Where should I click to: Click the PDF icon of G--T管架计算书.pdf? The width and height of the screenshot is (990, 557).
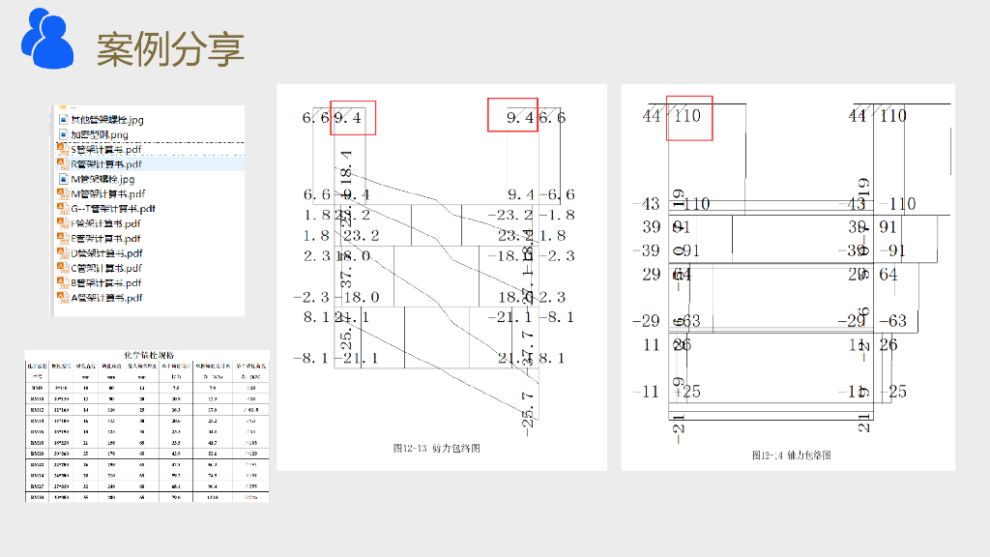point(63,209)
